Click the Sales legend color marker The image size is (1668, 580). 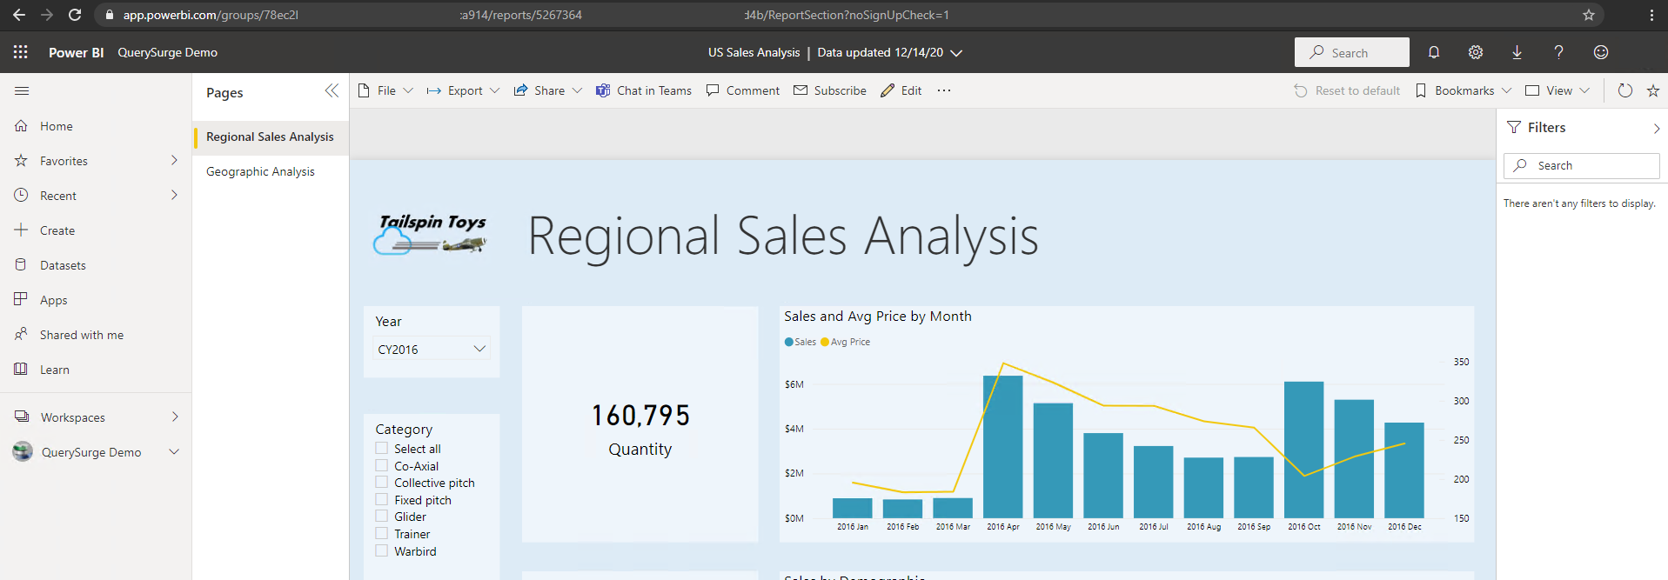point(789,342)
